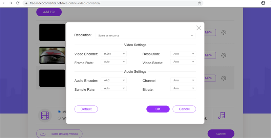Bookmark page with star icon
This screenshot has width=271, height=138.
(x=200, y=3)
